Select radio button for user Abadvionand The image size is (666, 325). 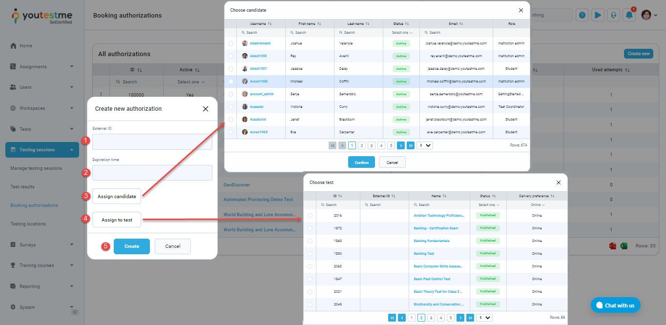pyautogui.click(x=230, y=43)
